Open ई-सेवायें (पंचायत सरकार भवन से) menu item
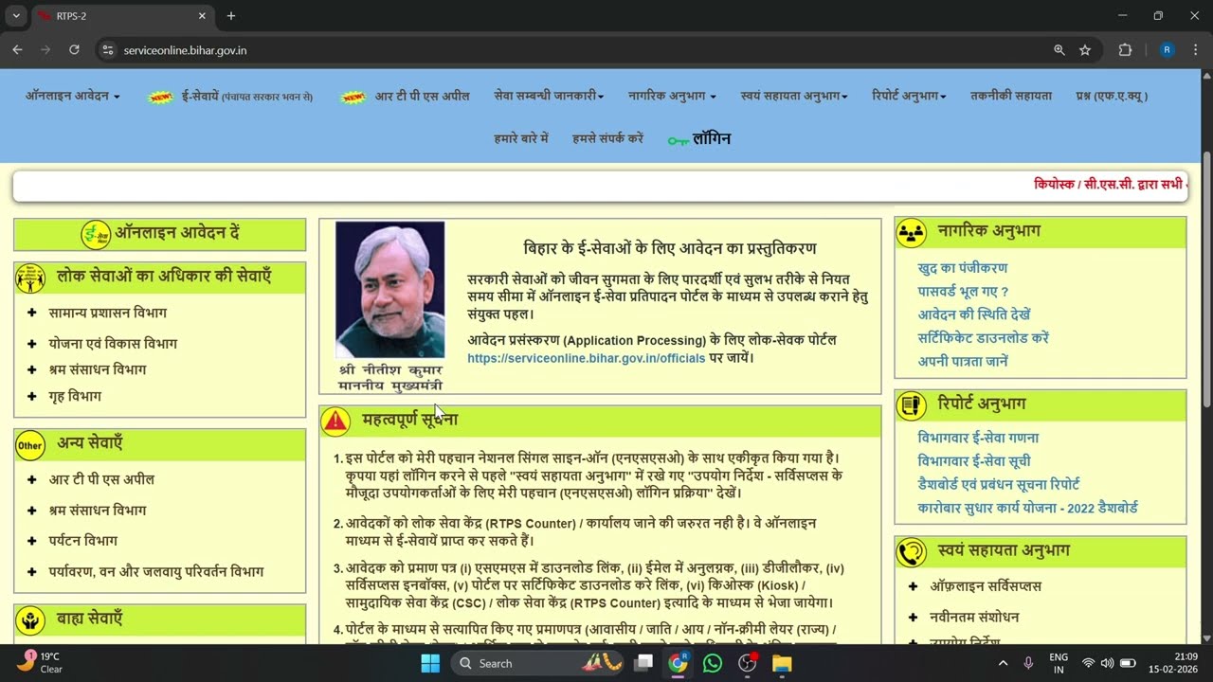Screen dimensions: 1213x682 click(246, 97)
